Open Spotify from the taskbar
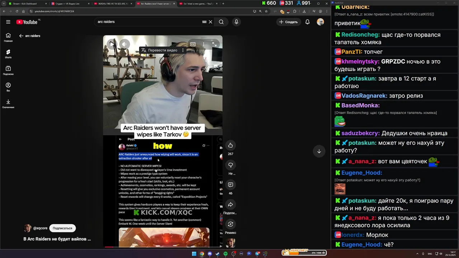459x258 pixels. (x=226, y=254)
